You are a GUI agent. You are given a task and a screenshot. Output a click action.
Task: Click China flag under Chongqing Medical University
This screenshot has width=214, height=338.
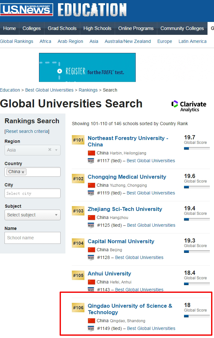pos(92,185)
